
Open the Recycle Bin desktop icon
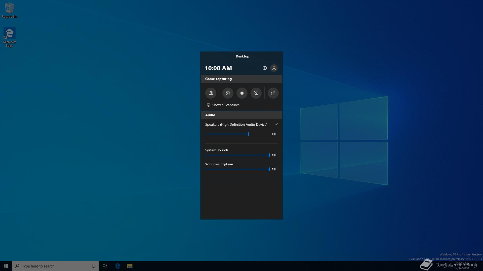click(x=10, y=11)
